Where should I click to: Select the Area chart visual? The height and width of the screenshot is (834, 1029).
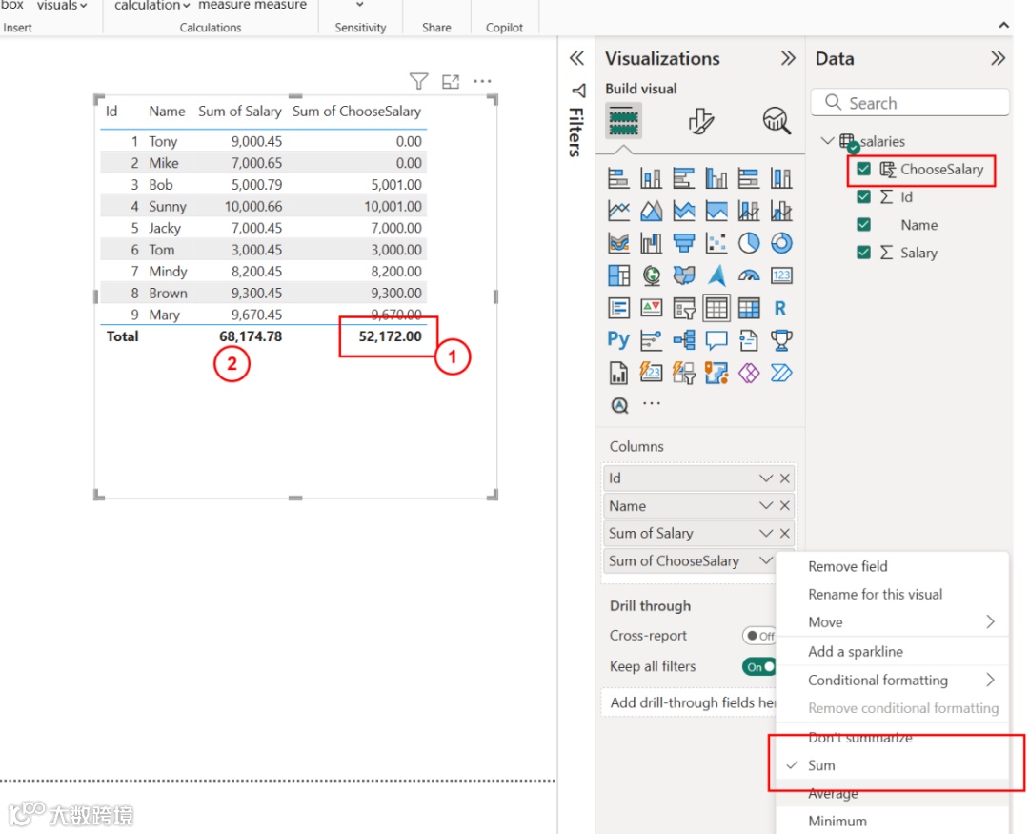click(x=651, y=211)
